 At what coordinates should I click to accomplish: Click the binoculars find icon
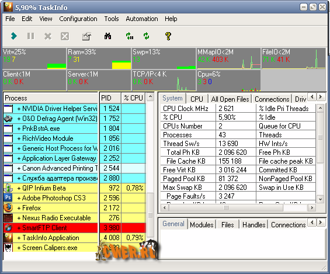point(107,36)
